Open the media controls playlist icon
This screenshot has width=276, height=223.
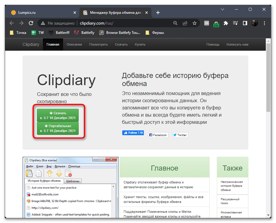(235, 23)
